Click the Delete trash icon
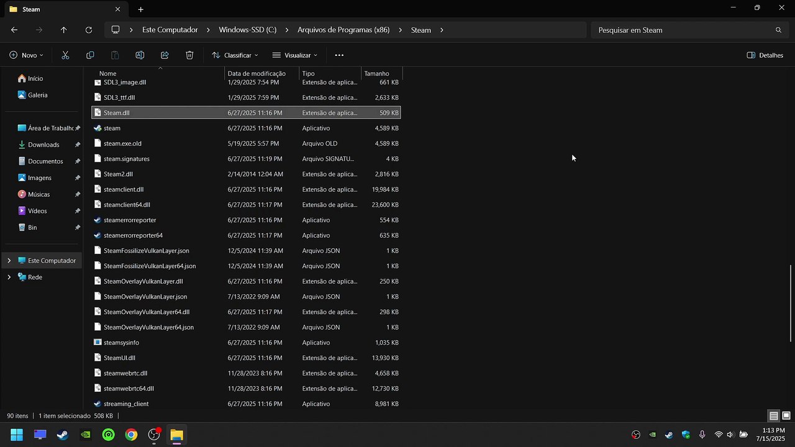Image resolution: width=795 pixels, height=447 pixels. (x=189, y=55)
